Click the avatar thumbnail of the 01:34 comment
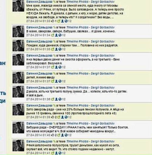This screenshot has width=152, height=155. click(18, 32)
